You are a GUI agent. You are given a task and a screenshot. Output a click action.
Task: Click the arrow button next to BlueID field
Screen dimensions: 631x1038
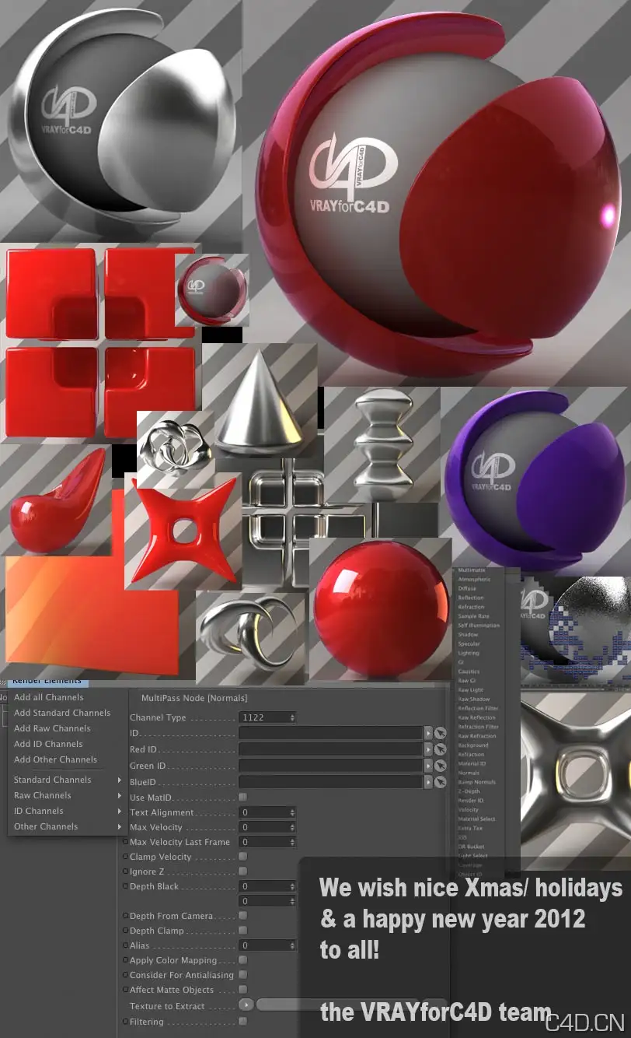coord(428,782)
